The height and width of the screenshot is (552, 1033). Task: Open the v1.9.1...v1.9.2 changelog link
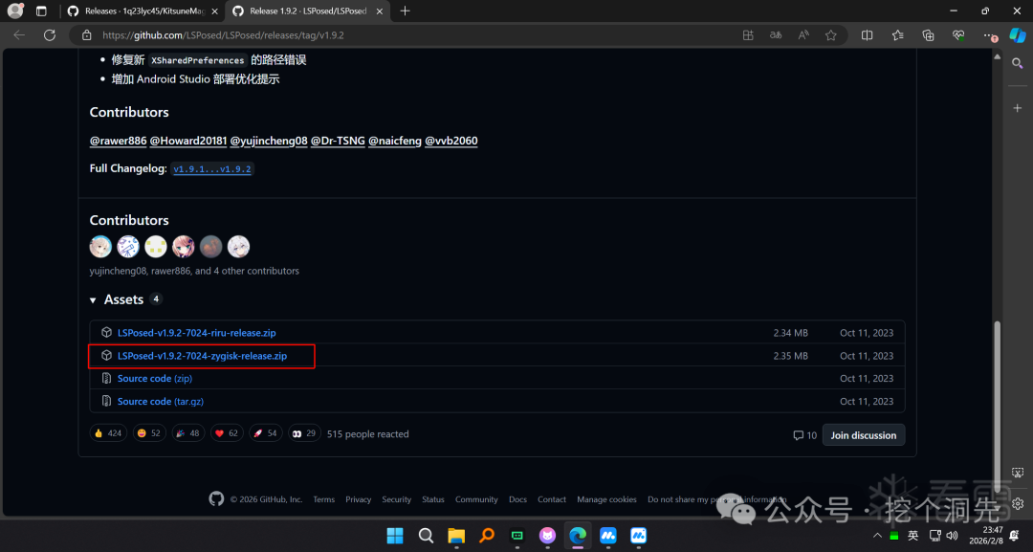[x=212, y=169]
